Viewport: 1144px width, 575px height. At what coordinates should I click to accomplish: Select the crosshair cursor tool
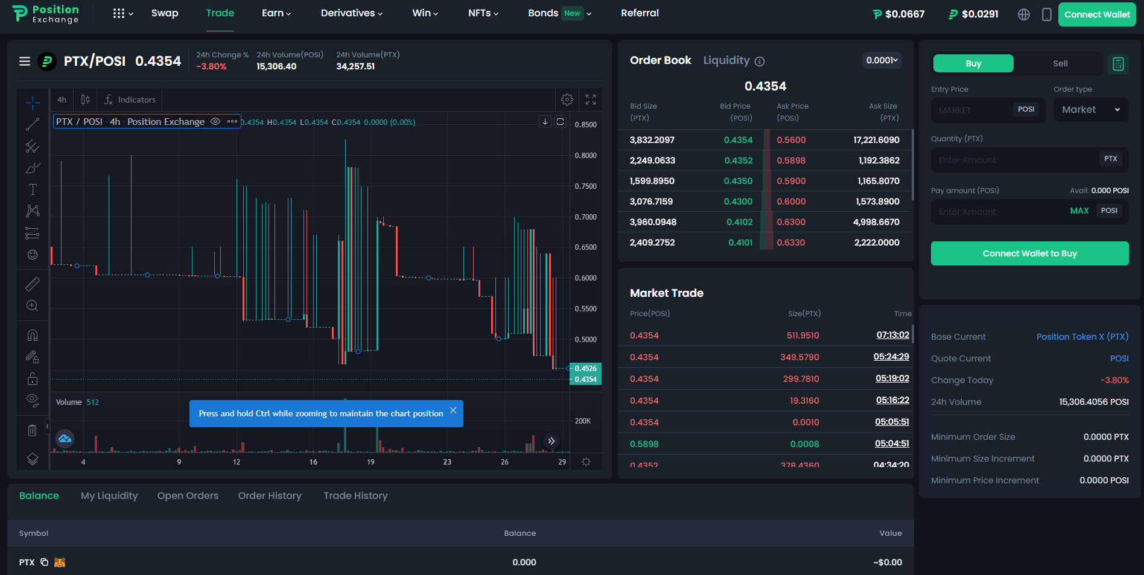(33, 102)
